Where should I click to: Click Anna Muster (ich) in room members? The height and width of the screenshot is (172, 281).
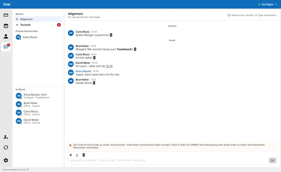click(38, 96)
